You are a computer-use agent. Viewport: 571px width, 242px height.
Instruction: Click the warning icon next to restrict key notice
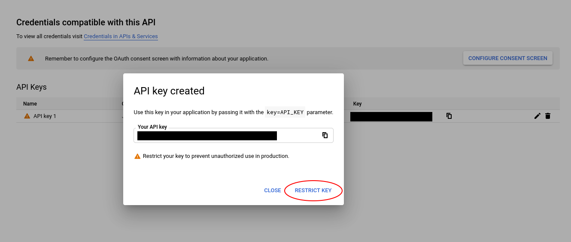[x=137, y=156]
